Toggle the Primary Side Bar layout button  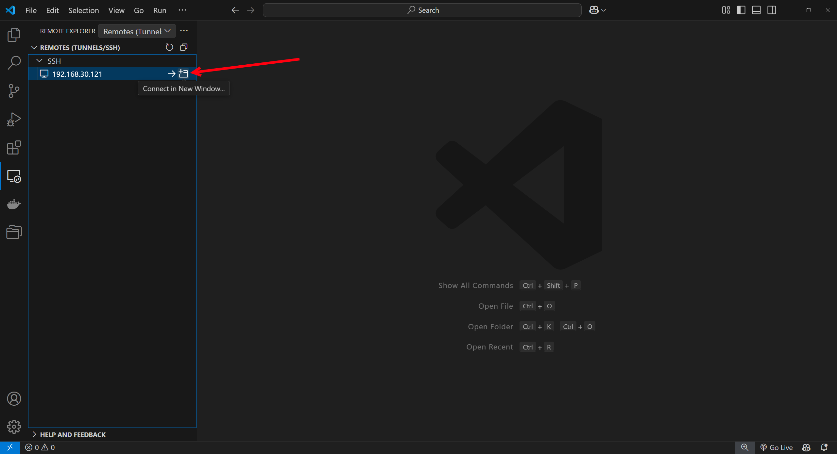(x=741, y=10)
